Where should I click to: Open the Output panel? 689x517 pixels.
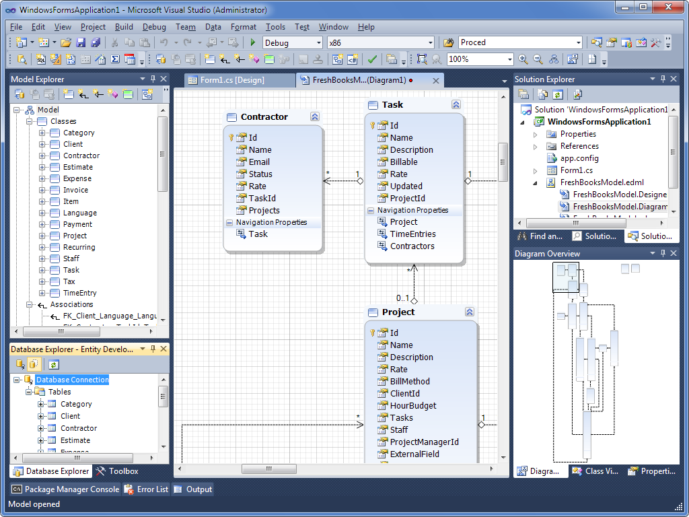[192, 489]
